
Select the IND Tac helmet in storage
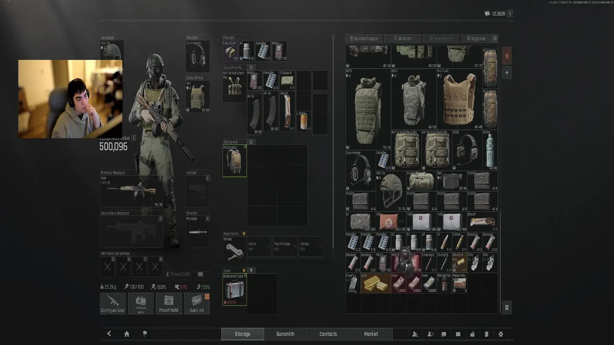click(x=391, y=191)
